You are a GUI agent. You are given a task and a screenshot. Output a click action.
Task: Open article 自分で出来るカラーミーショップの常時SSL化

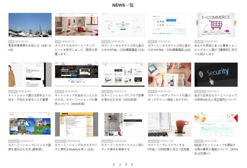(216, 97)
